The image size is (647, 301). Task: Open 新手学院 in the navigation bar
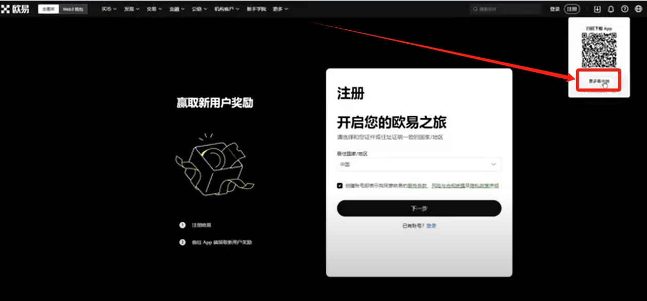click(x=256, y=9)
